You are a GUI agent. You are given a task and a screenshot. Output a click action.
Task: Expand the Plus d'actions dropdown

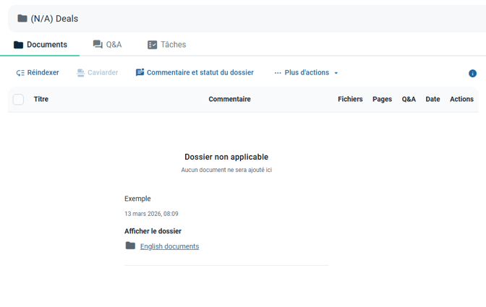click(x=307, y=73)
